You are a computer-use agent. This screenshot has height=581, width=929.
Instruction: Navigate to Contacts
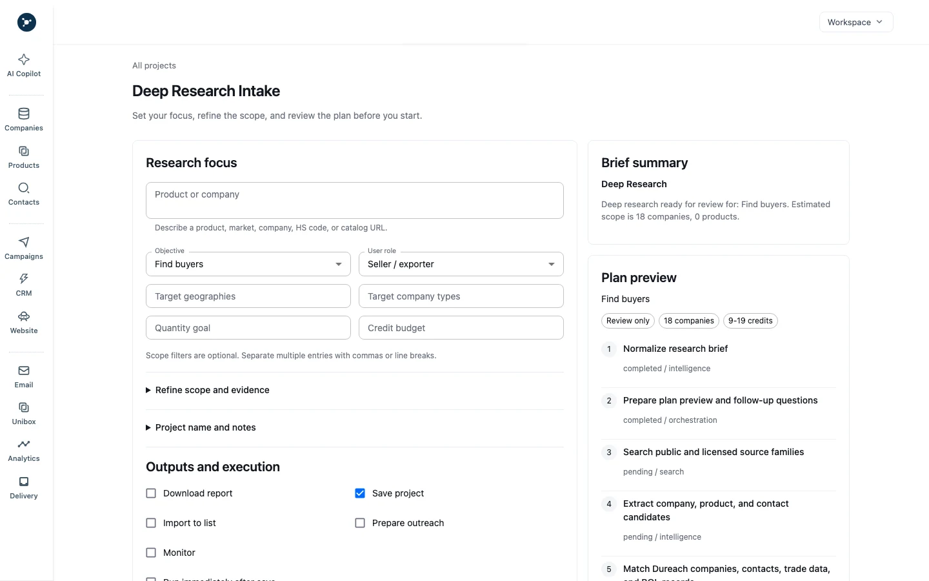(x=24, y=194)
